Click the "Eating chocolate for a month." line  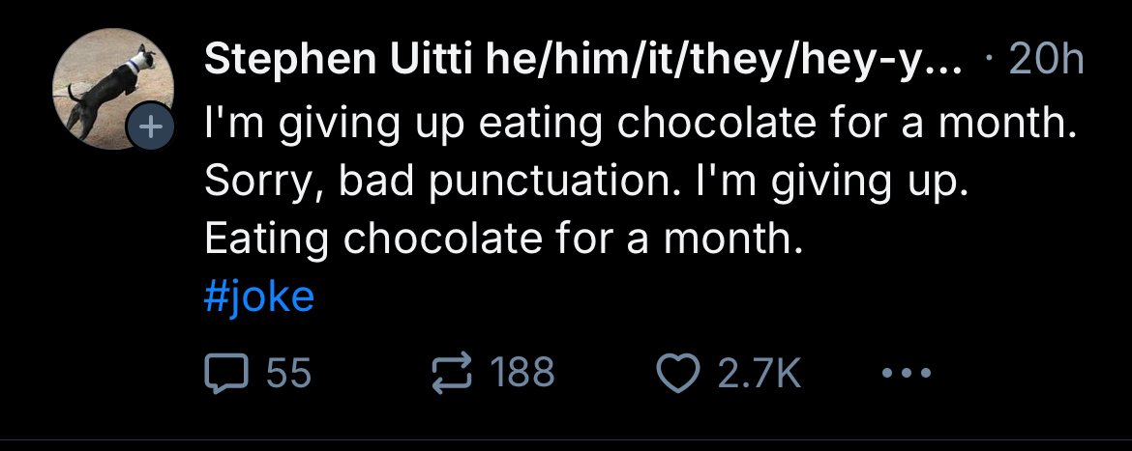503,238
